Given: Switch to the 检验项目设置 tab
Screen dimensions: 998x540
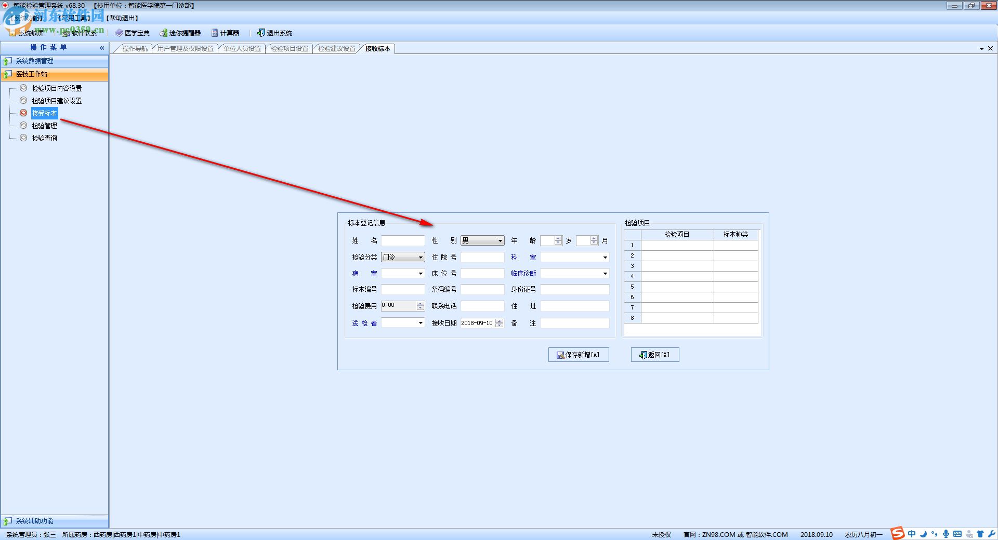Looking at the screenshot, I should (x=289, y=48).
